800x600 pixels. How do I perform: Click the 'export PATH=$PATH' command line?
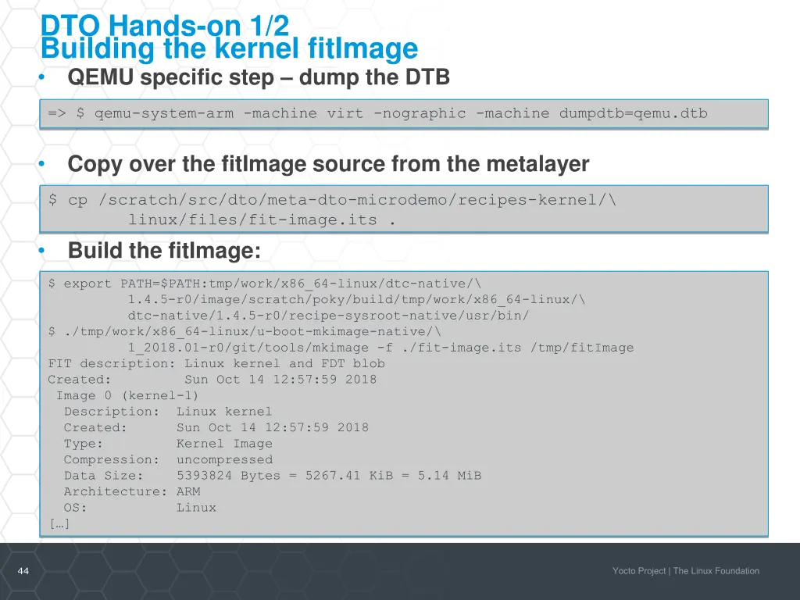[265, 284]
